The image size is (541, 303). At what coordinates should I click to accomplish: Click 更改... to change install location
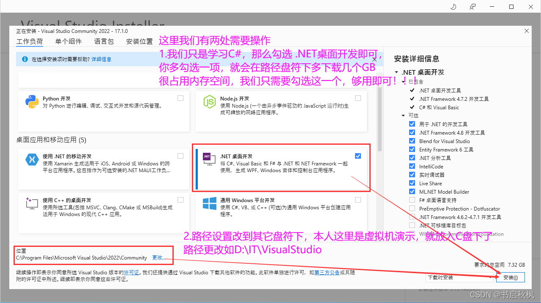(x=159, y=257)
